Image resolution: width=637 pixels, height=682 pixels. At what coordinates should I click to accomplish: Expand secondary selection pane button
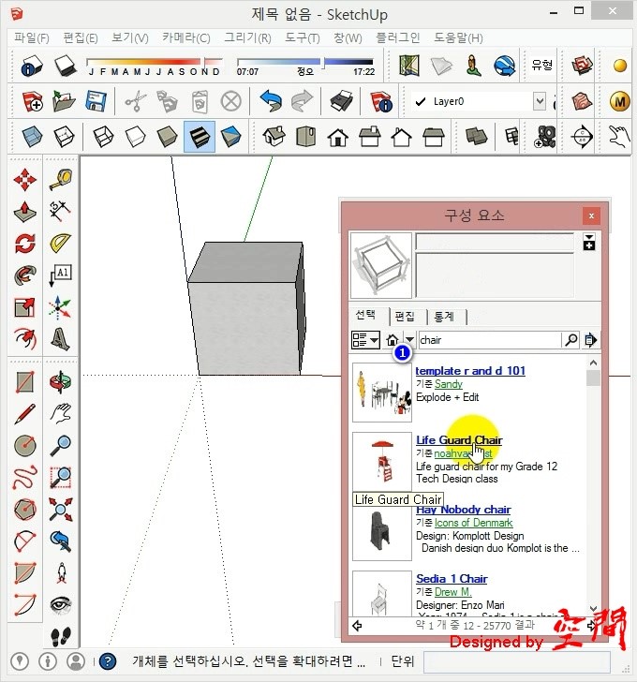pyautogui.click(x=589, y=243)
